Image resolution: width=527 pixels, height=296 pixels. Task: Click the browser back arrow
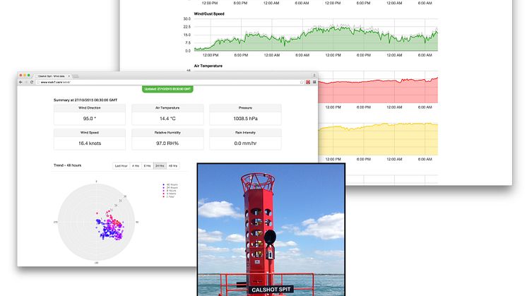click(x=20, y=82)
